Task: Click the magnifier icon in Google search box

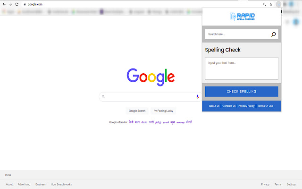Action: click(x=103, y=96)
